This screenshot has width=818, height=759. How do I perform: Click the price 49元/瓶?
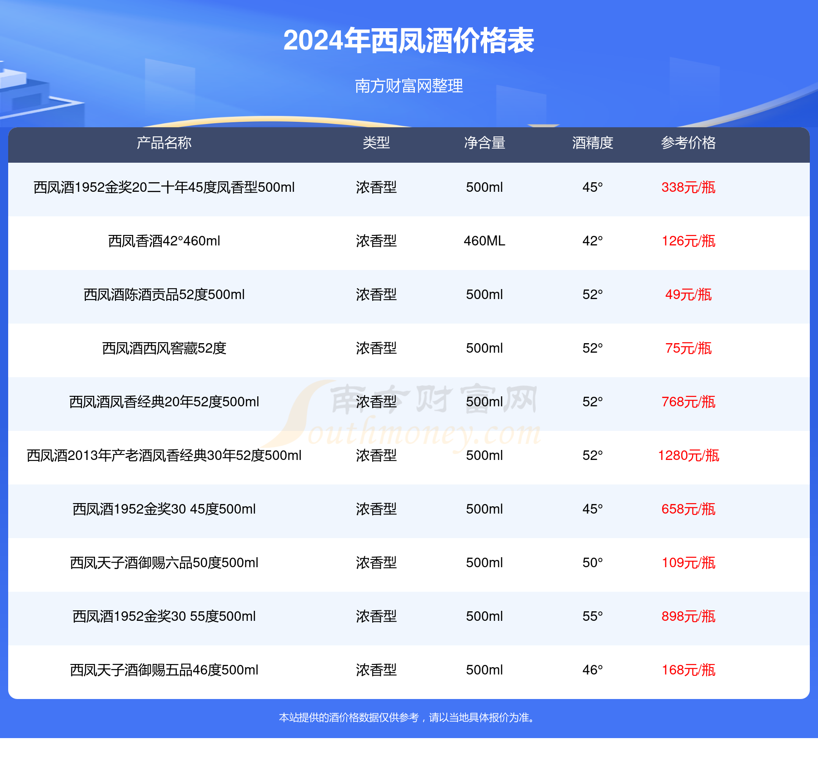coord(688,295)
